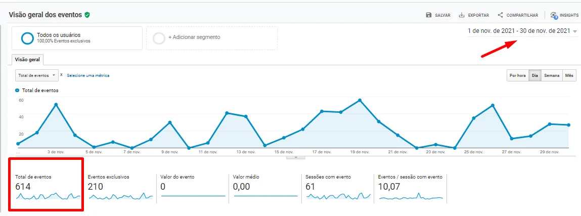The width and height of the screenshot is (581, 216).
Task: Set chart granularity to Mês
Action: tap(569, 75)
